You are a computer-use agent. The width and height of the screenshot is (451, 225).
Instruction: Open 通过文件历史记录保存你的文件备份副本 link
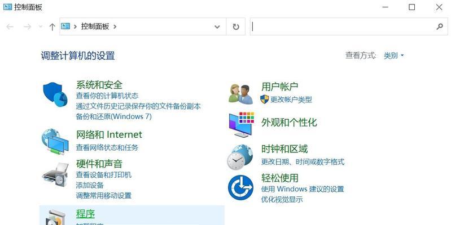(x=138, y=106)
